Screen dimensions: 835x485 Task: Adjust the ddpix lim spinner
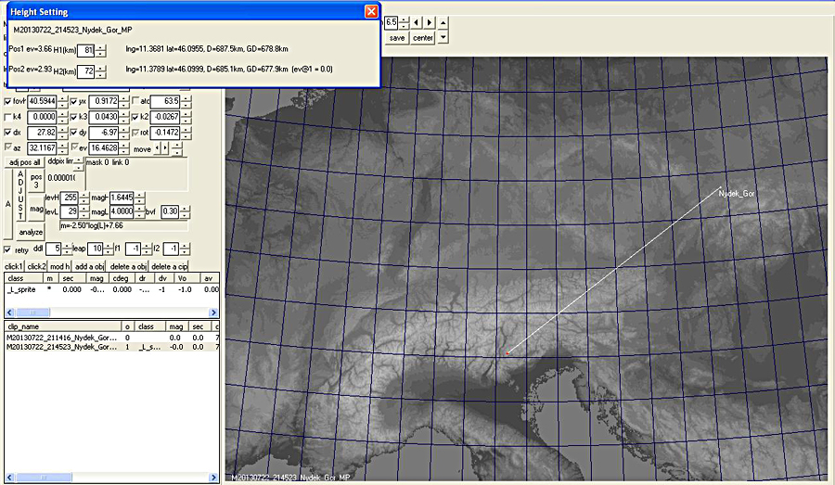click(78, 164)
